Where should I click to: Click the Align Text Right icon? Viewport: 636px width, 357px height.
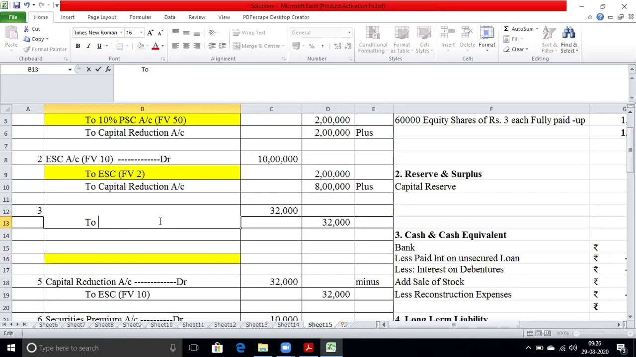pos(197,46)
